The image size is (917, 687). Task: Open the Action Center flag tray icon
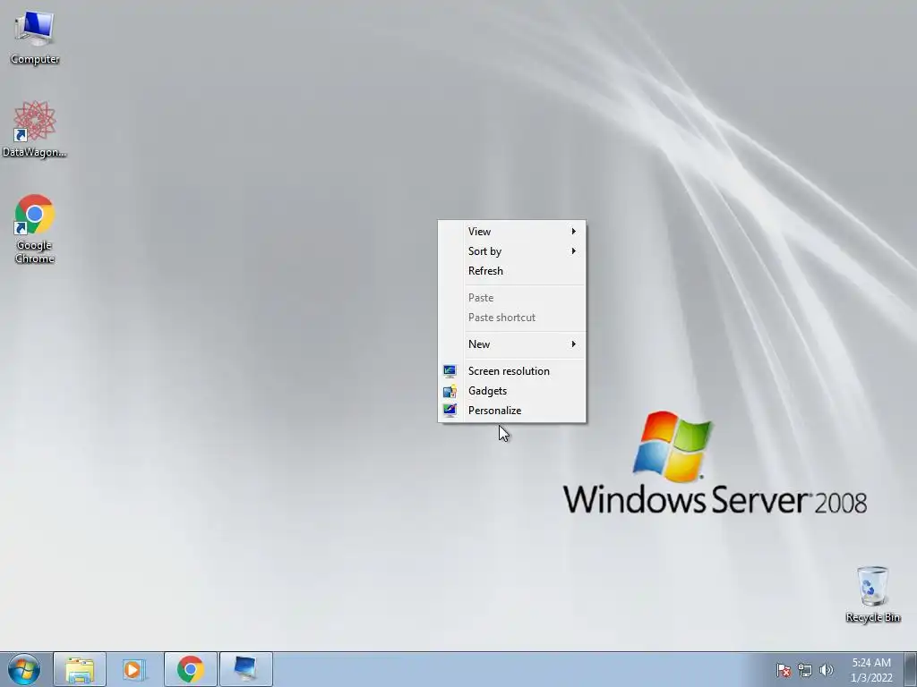pos(783,670)
